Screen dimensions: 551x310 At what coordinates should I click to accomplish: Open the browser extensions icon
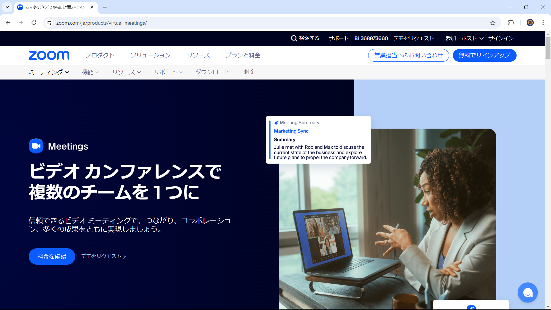coord(511,23)
